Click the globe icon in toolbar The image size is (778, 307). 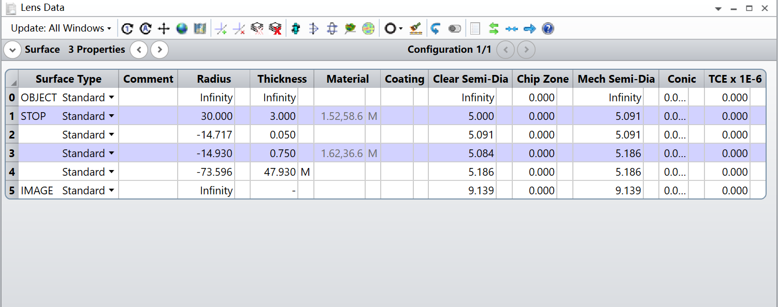click(x=181, y=28)
